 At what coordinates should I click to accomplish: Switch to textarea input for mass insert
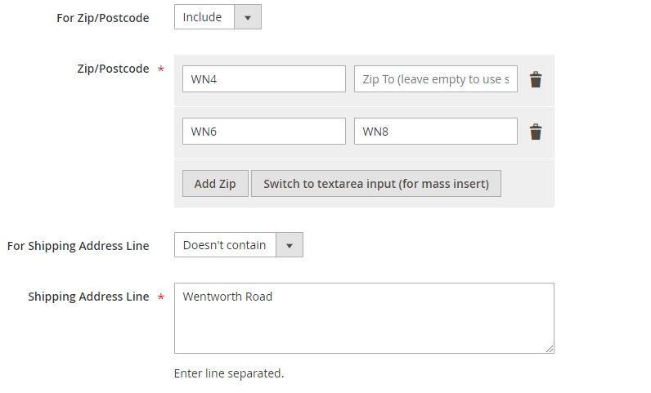pos(375,184)
